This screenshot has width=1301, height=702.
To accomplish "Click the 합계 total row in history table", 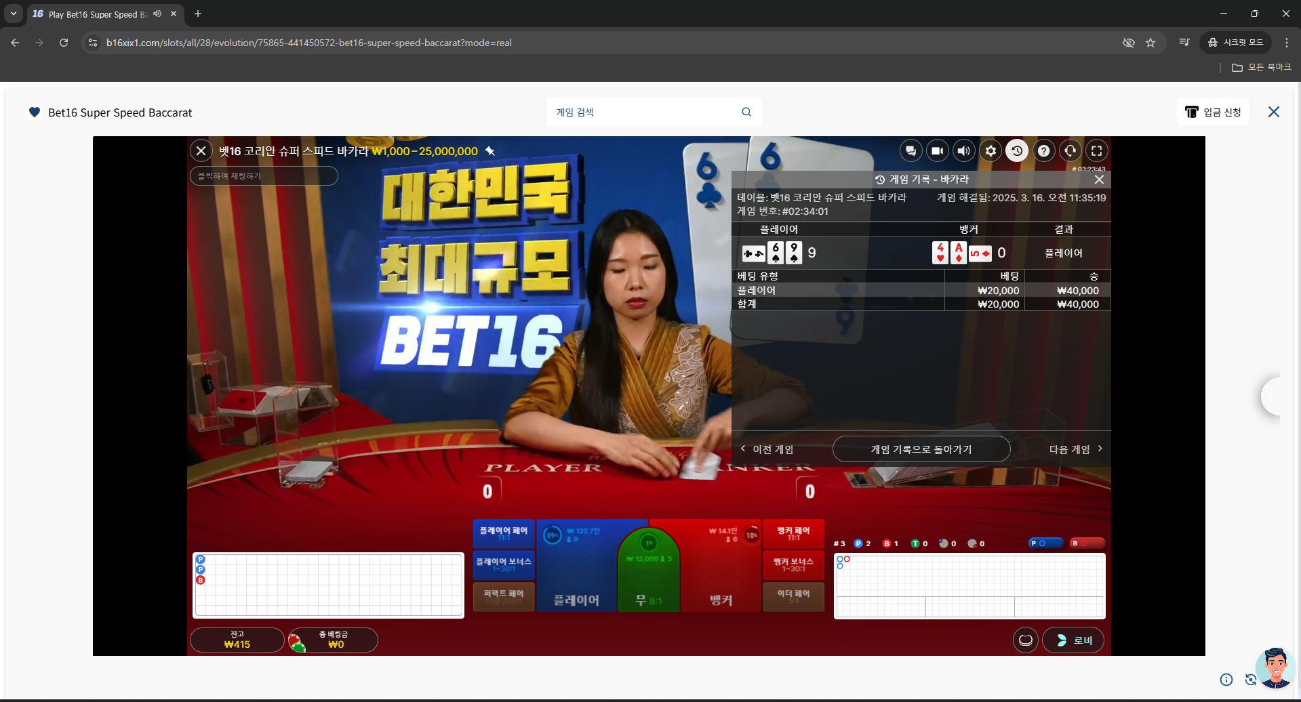I will [921, 304].
